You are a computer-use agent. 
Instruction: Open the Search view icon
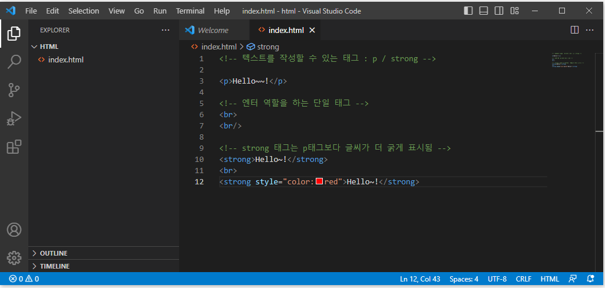(x=14, y=62)
